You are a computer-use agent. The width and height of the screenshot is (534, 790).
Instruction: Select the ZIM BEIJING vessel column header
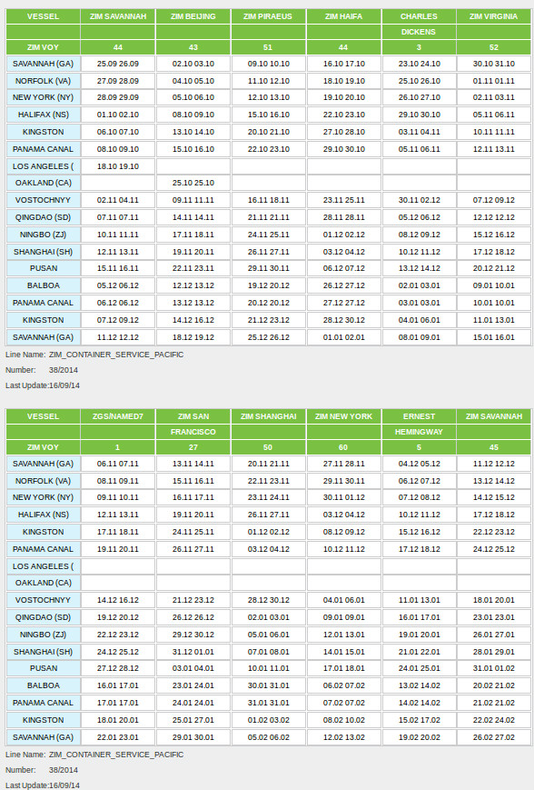pyautogui.click(x=193, y=16)
